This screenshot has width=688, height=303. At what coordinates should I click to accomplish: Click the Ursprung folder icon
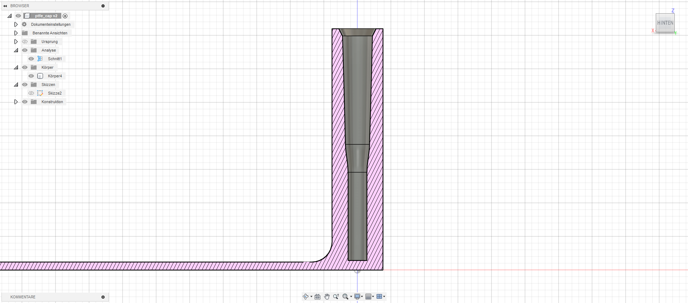(x=34, y=42)
